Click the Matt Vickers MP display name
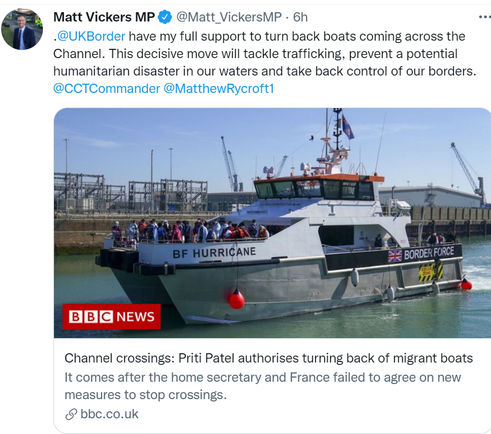The height and width of the screenshot is (434, 491). pos(104,17)
